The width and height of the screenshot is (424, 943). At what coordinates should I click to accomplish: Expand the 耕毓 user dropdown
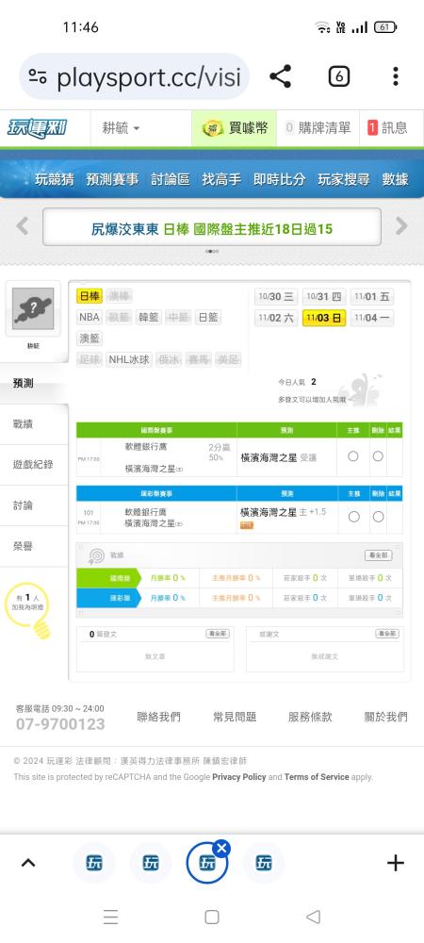(x=121, y=128)
